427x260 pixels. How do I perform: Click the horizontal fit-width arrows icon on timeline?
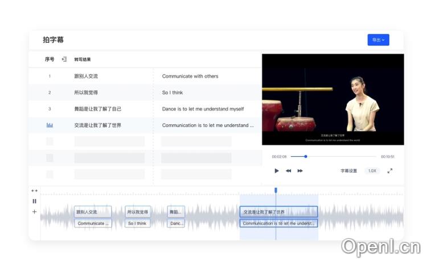click(34, 191)
